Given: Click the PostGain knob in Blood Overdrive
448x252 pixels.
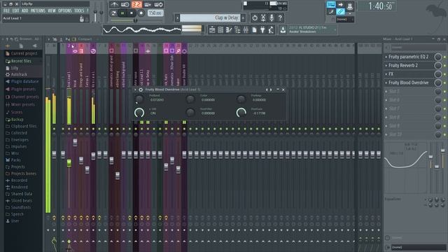Looking at the screenshot, I should pyautogui.click(x=241, y=113).
